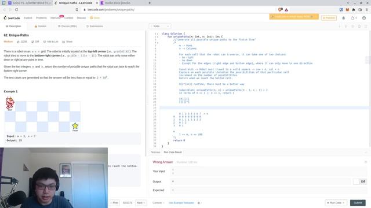
Task: Click the 'Medium' difficulty label
Action: 8,42
